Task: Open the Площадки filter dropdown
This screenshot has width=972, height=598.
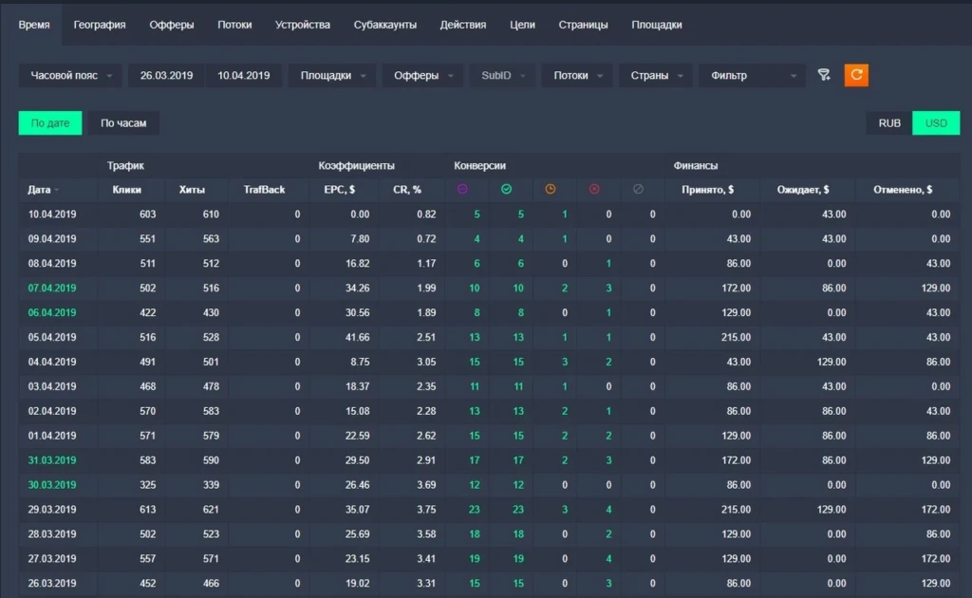Action: 332,75
